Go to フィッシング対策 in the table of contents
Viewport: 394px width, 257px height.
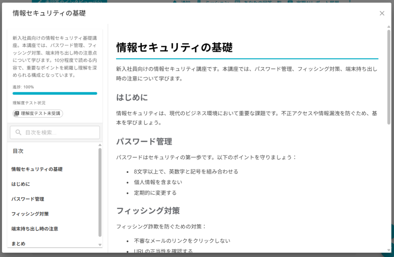30,214
